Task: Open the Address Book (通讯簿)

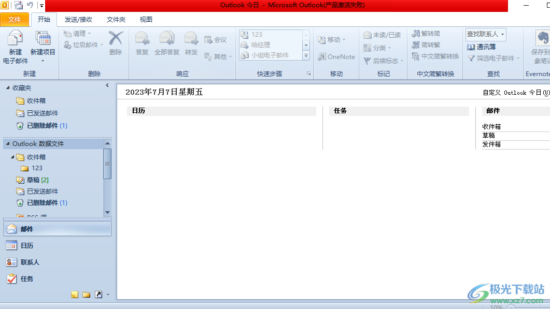Action: (x=481, y=47)
